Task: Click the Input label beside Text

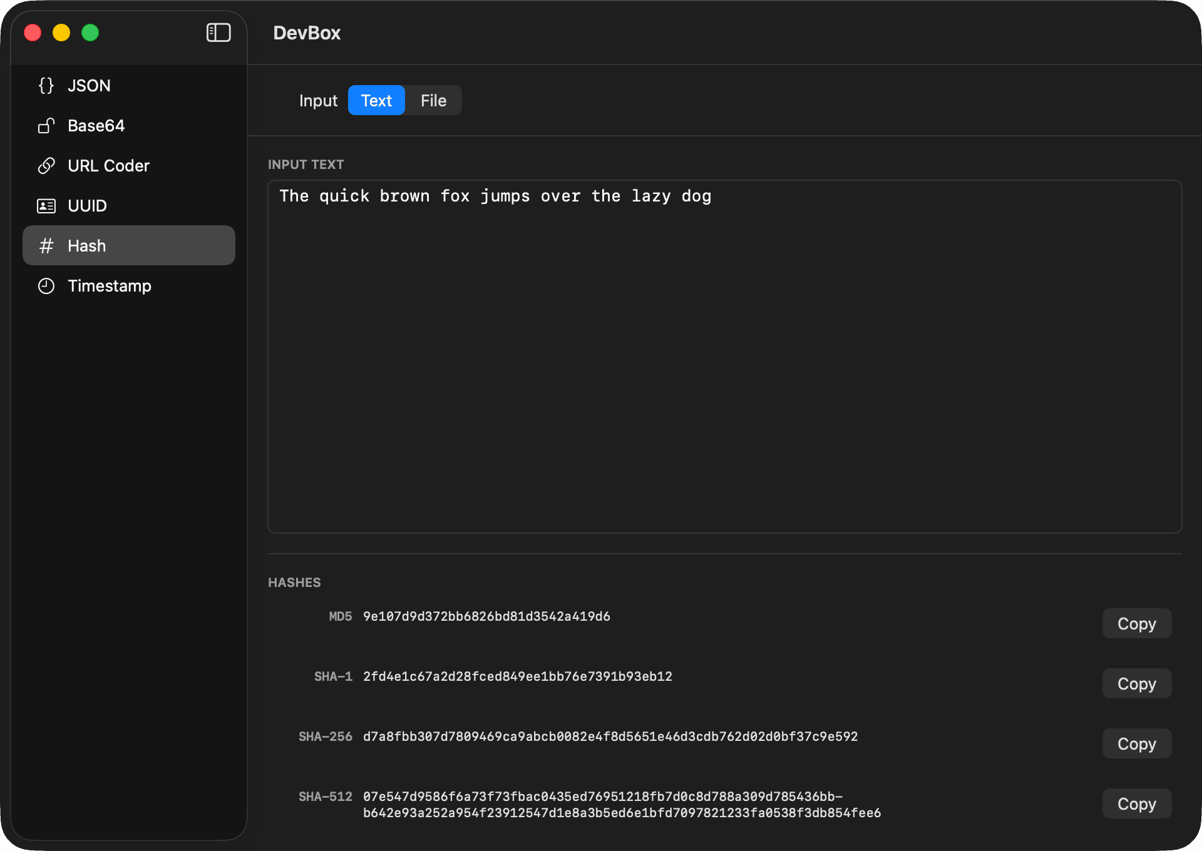Action: coord(318,101)
